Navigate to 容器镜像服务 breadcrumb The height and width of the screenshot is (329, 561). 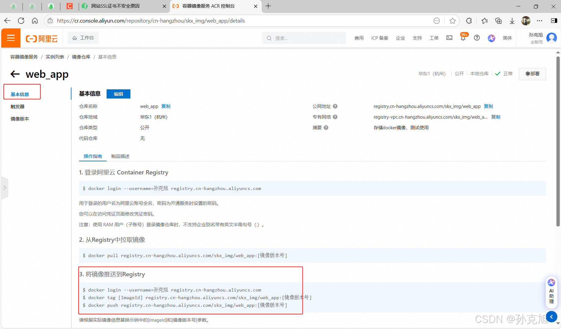point(24,57)
